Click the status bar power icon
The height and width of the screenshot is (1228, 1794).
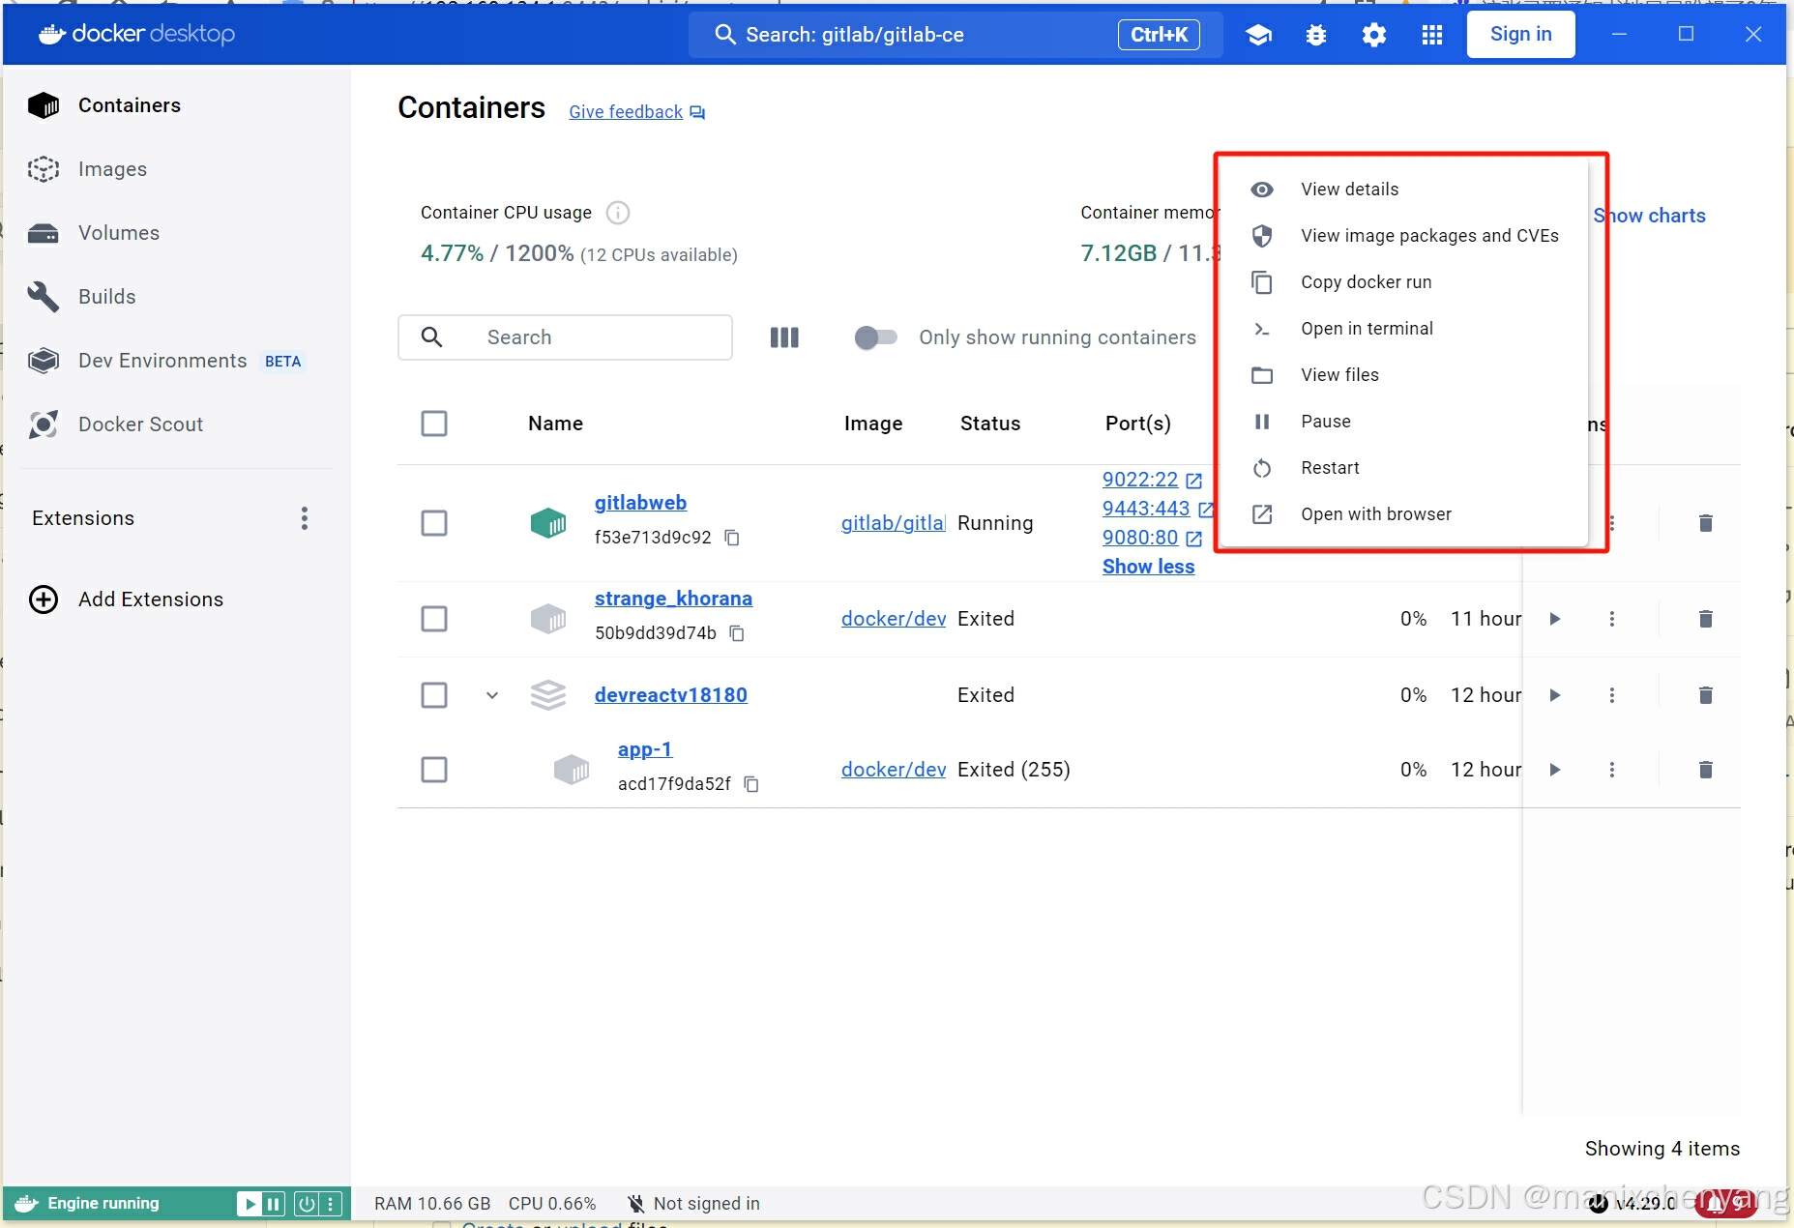(x=307, y=1204)
